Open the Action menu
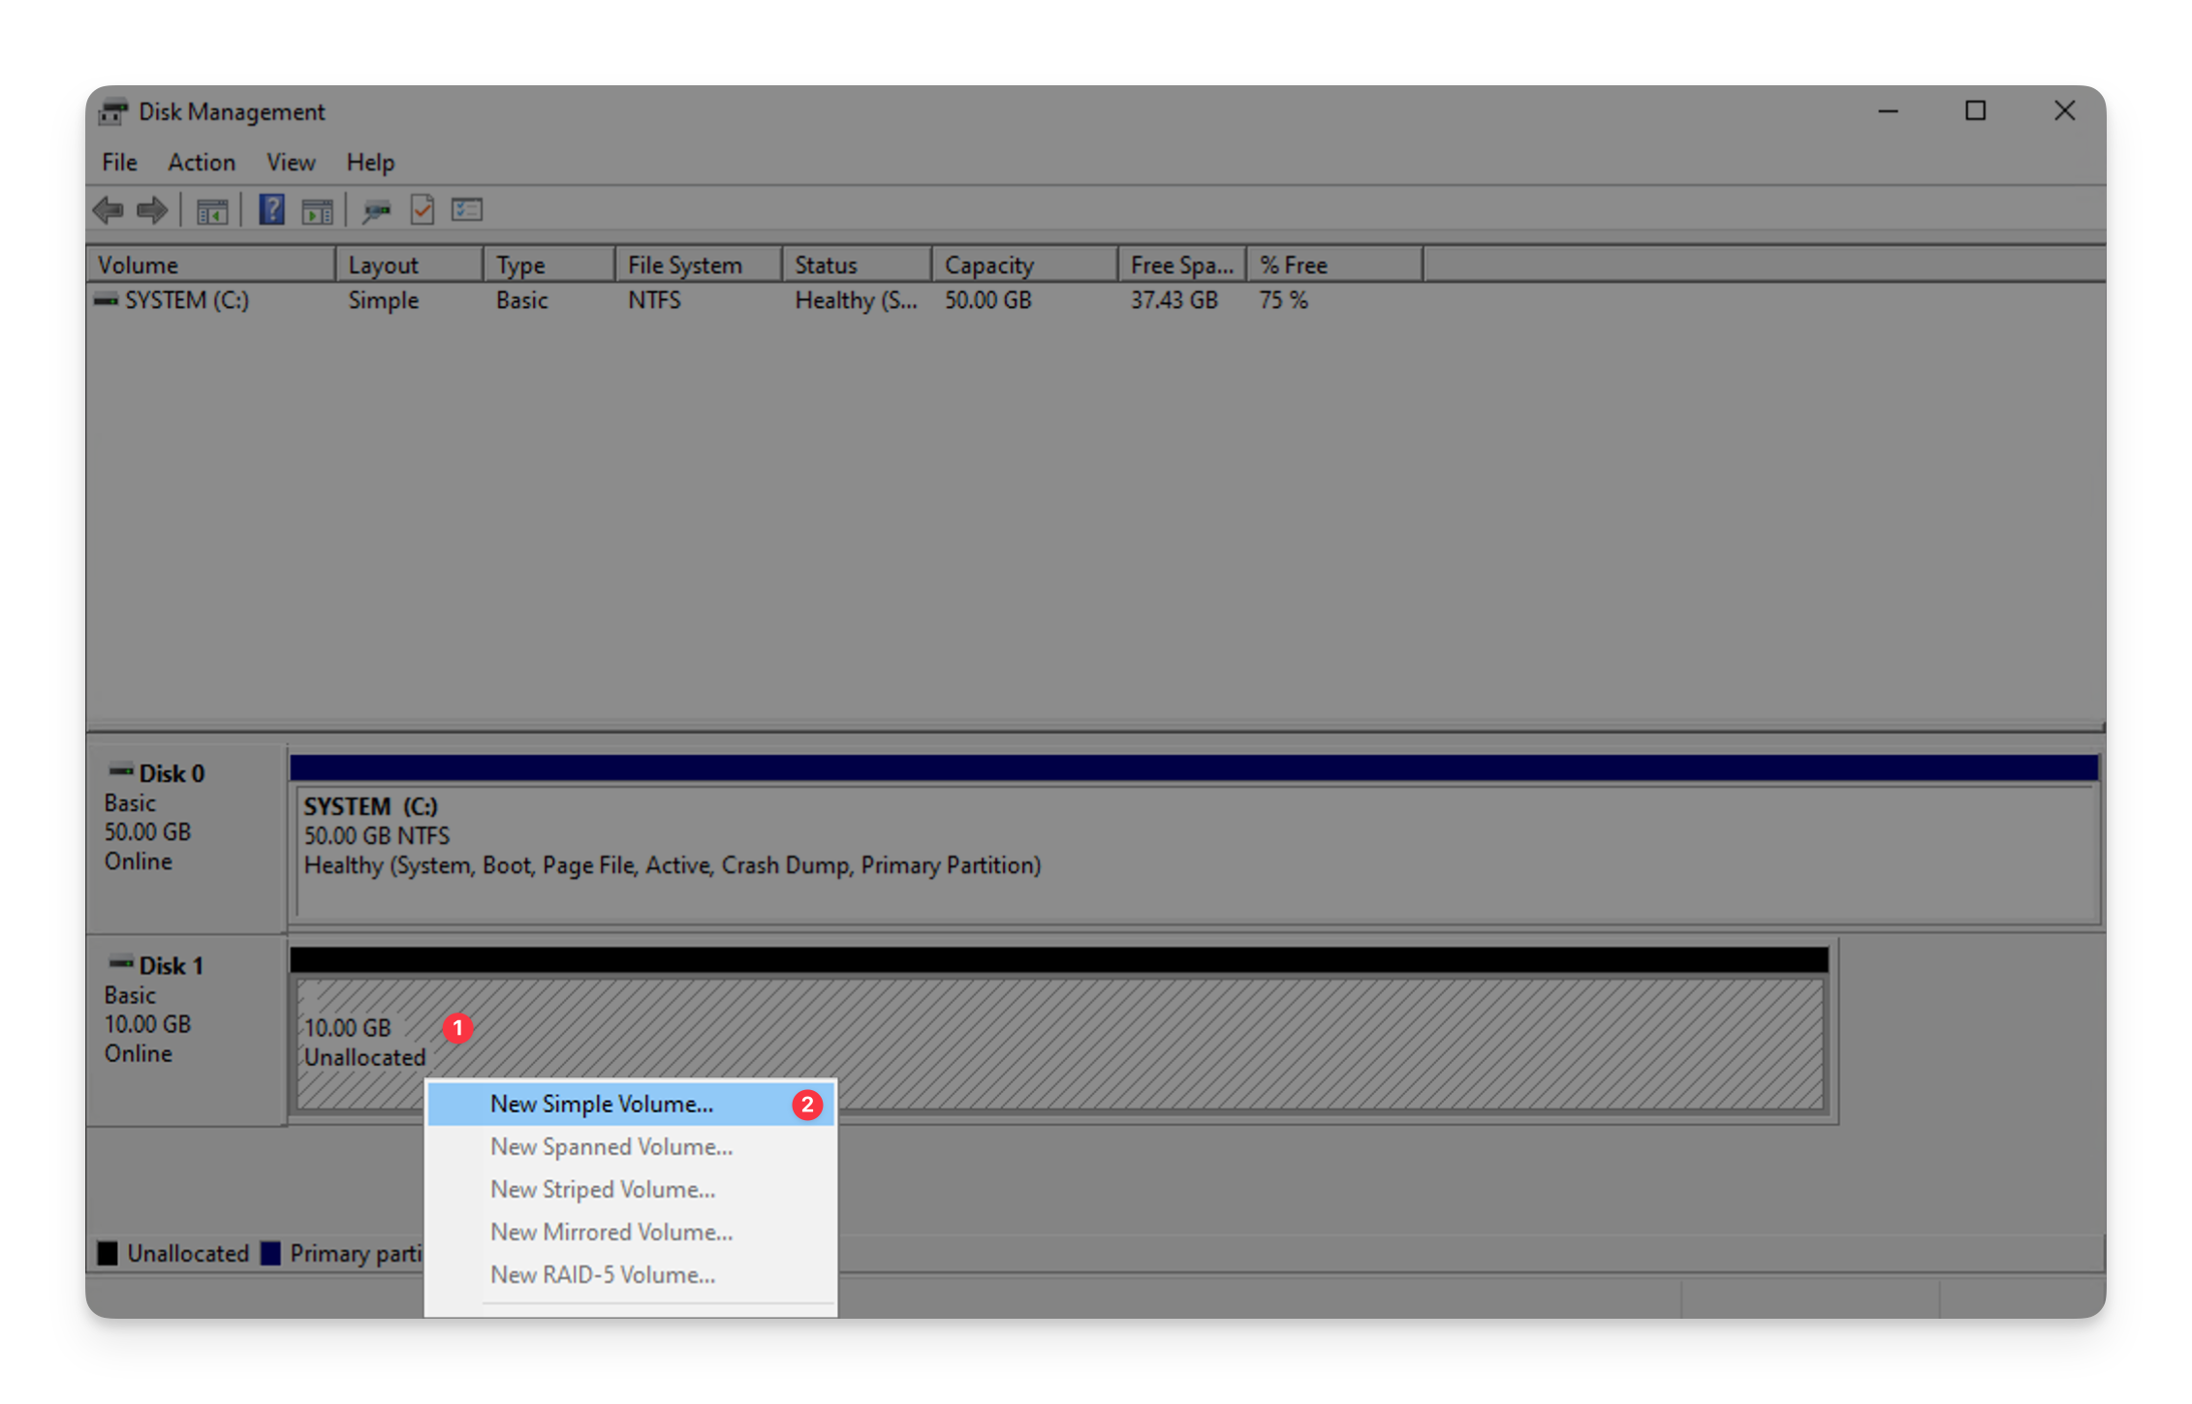Screen dimensions: 2192x1404 tap(201, 162)
